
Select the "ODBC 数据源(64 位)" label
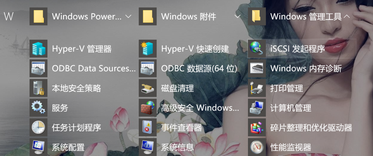(199, 69)
